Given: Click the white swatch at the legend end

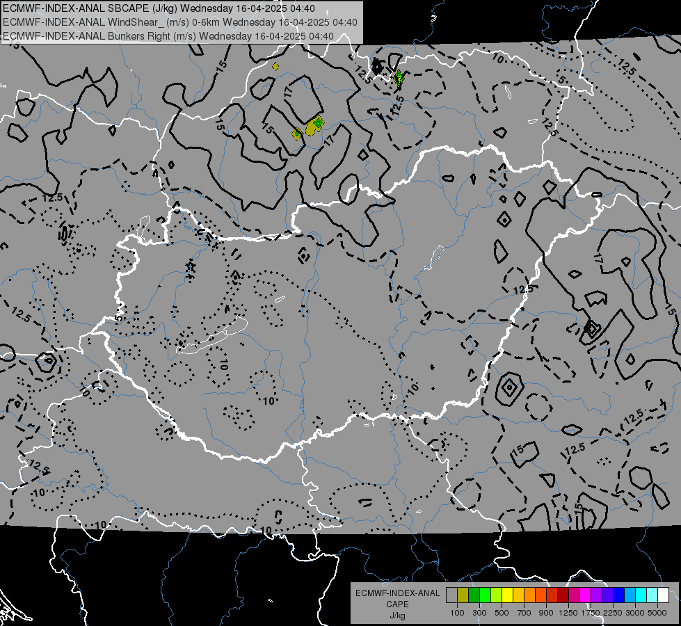Looking at the screenshot, I should coord(663,595).
